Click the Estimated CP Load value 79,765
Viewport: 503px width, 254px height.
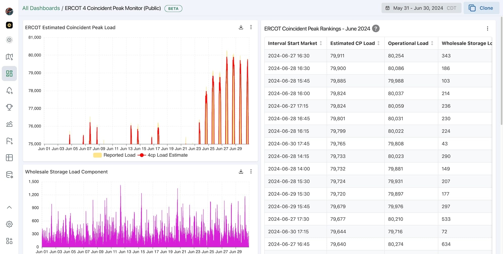[338, 144]
